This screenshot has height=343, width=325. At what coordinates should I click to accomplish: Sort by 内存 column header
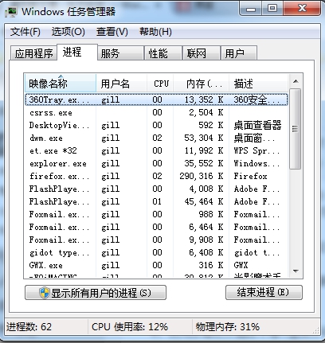202,84
